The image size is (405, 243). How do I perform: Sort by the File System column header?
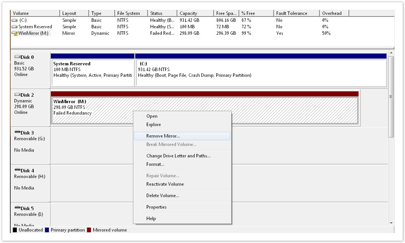129,13
